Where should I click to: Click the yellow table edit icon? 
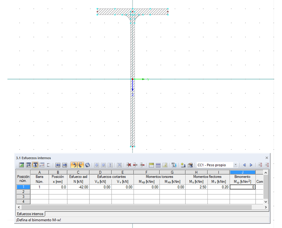[165, 165]
